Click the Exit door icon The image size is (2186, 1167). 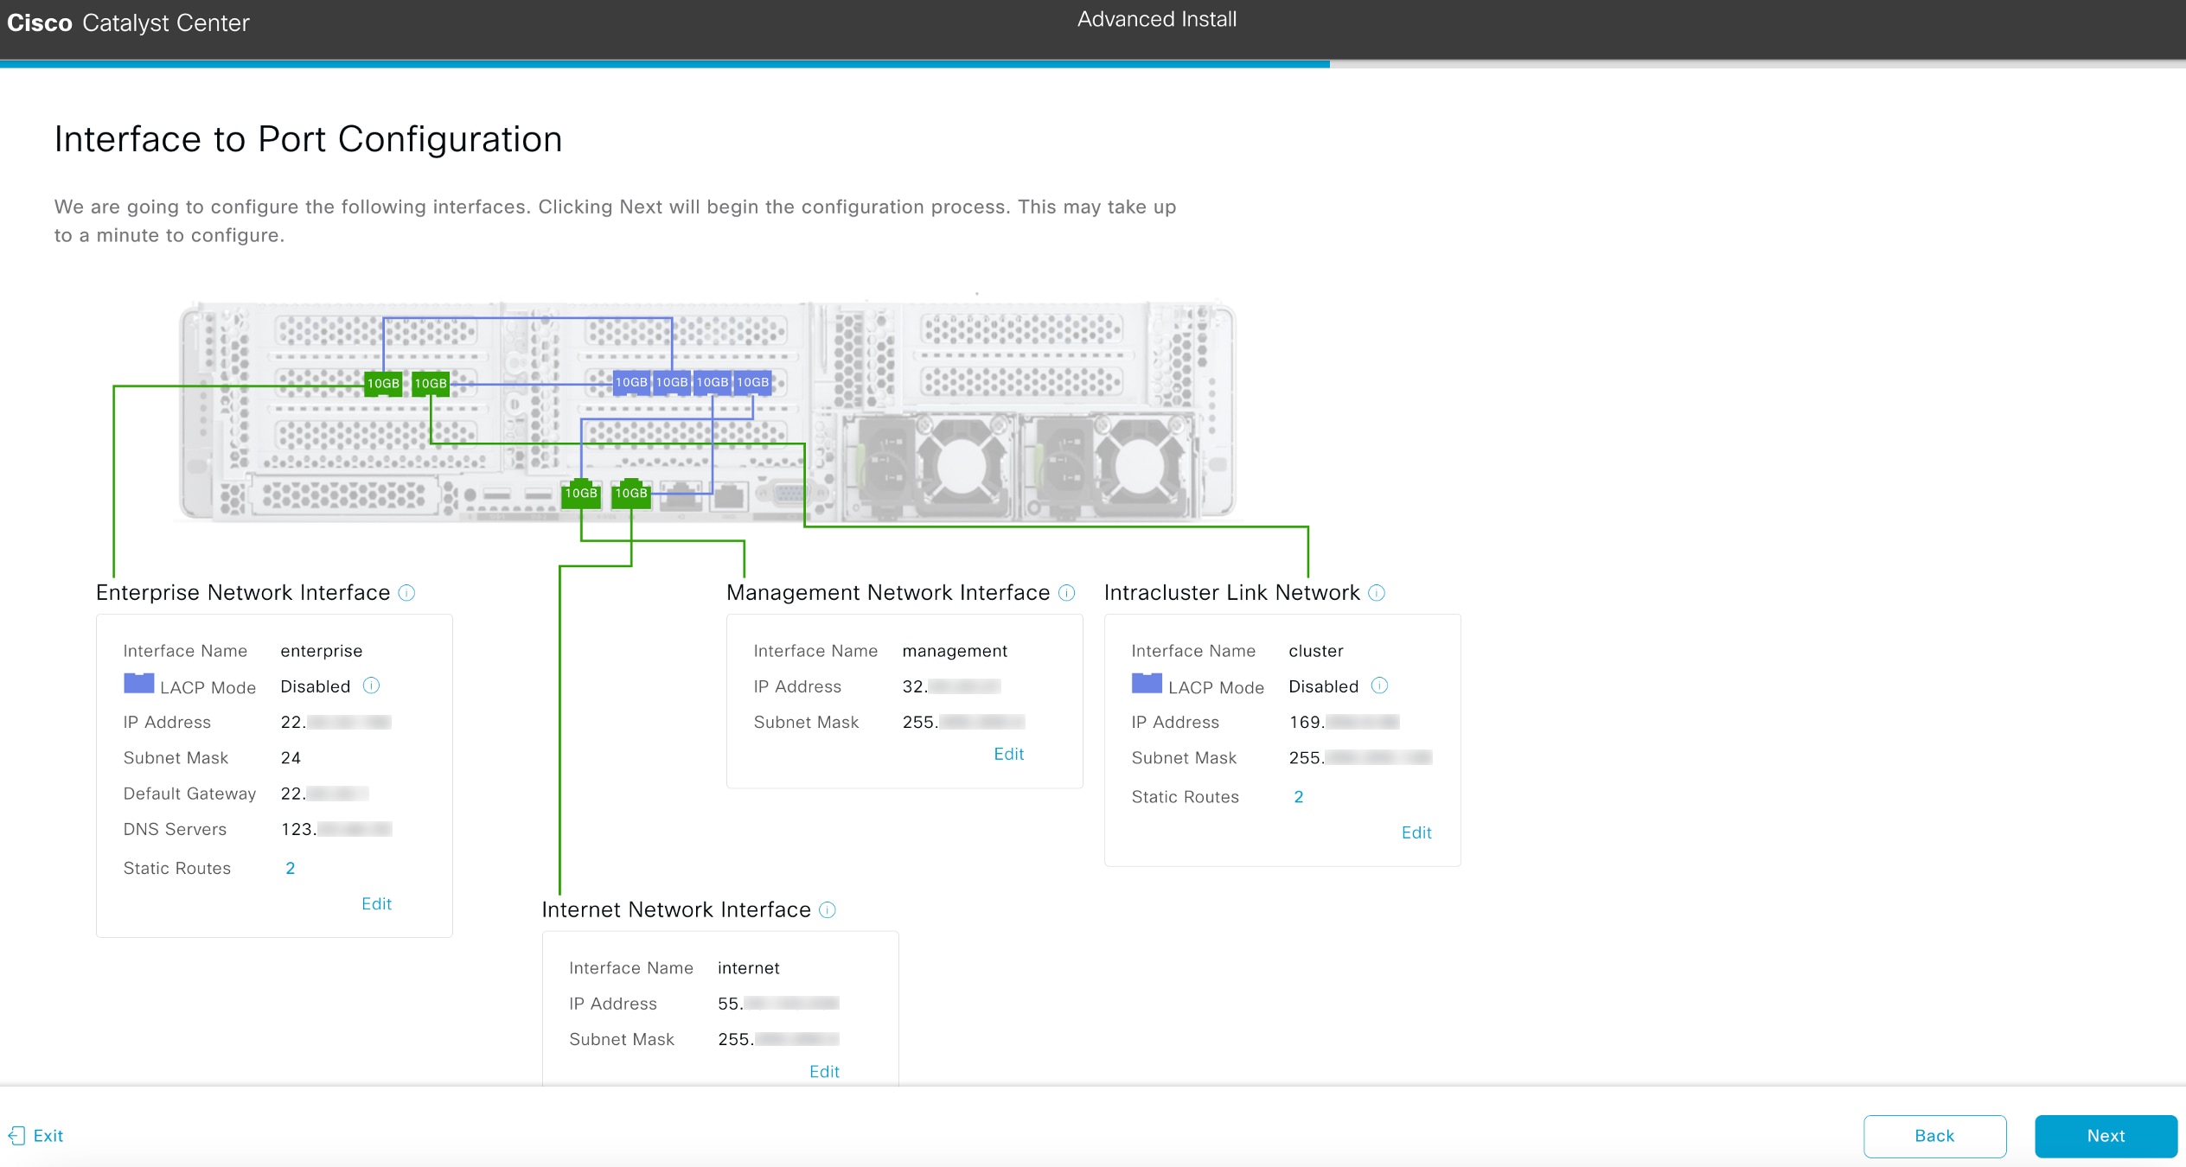pos(16,1135)
